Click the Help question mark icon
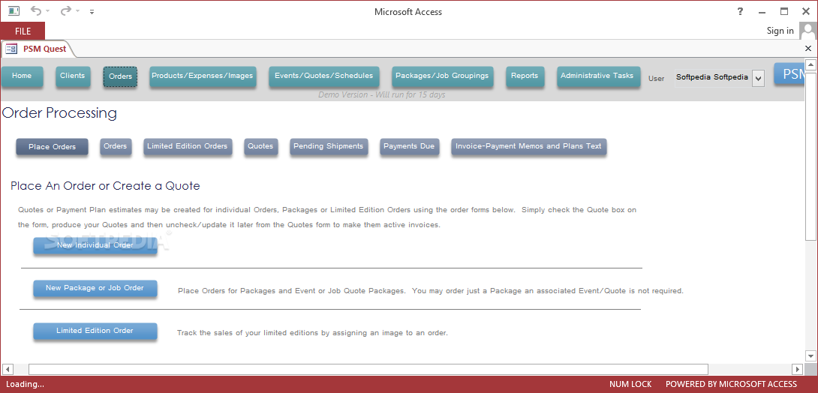This screenshot has height=393, width=818. click(x=740, y=11)
